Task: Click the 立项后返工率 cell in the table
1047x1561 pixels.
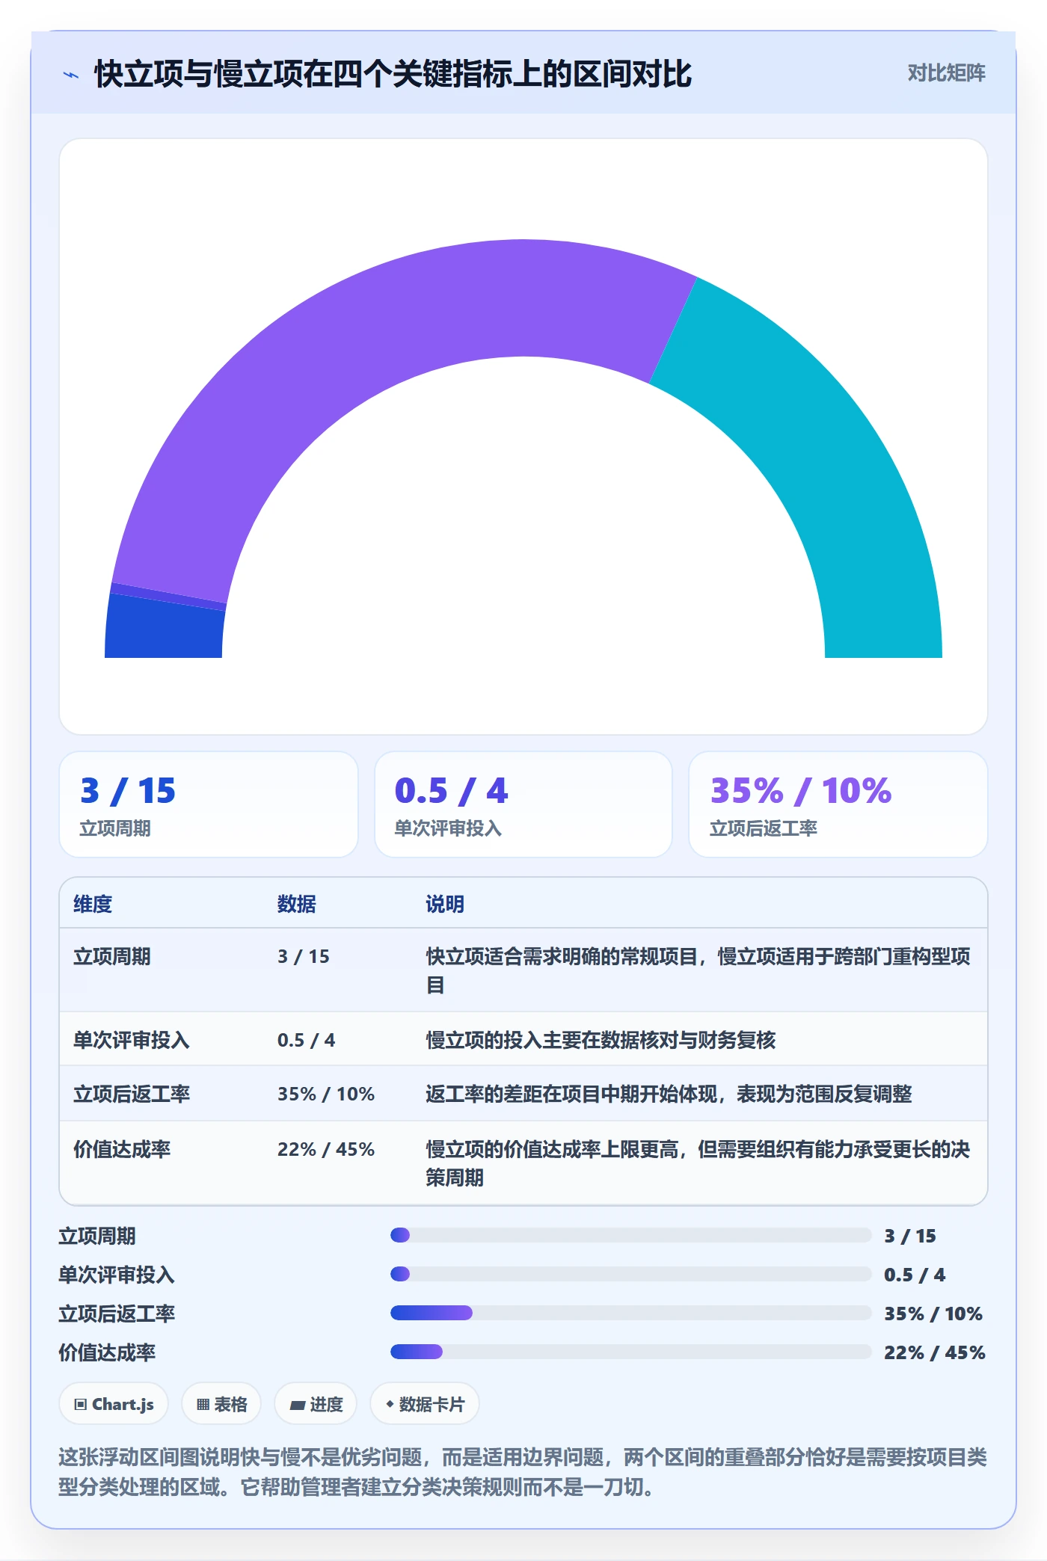Action: pos(132,1094)
